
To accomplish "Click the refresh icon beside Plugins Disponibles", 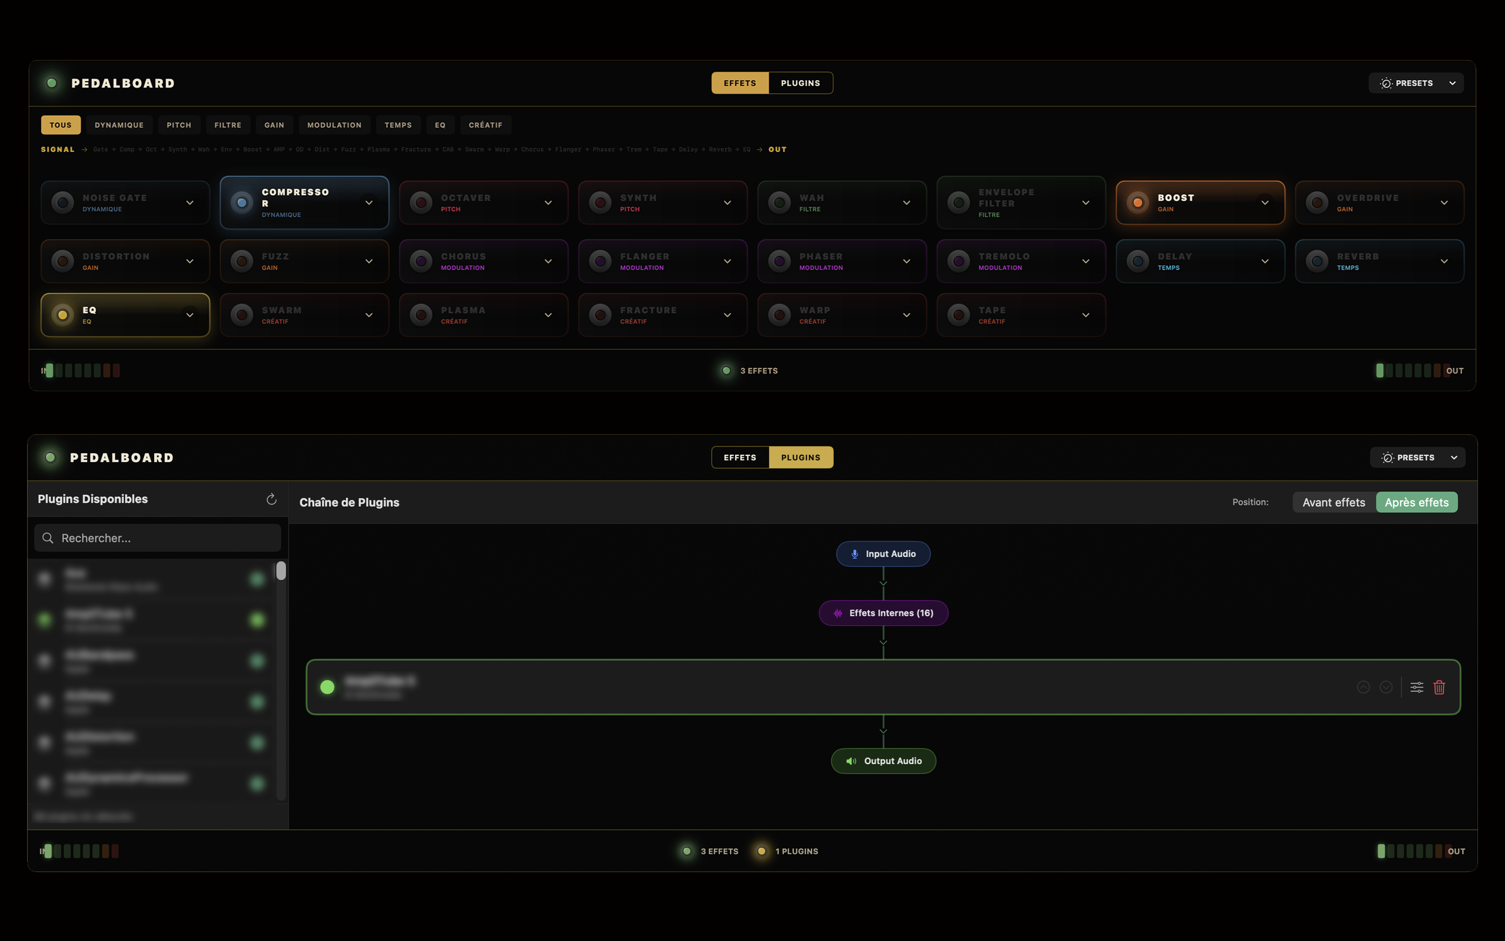I will (x=271, y=499).
